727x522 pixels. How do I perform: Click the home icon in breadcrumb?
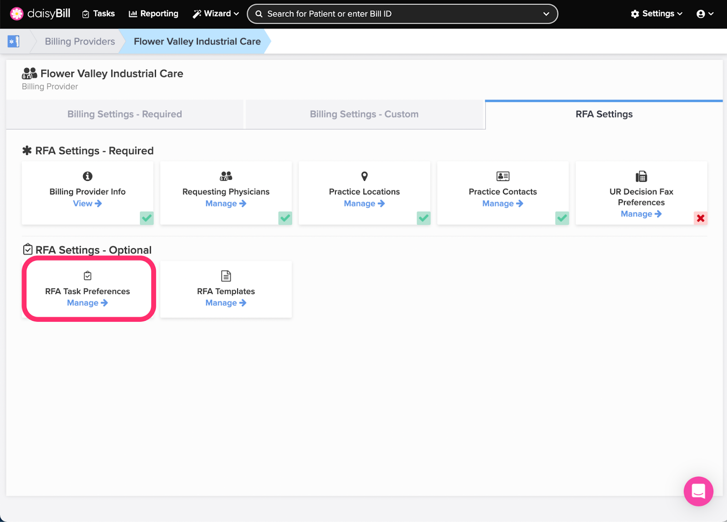point(14,41)
